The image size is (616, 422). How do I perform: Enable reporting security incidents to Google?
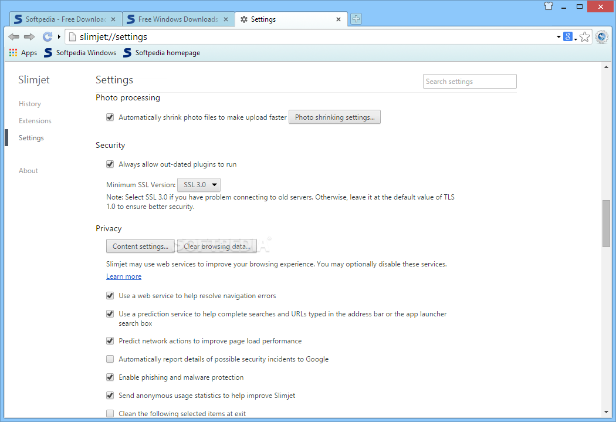pos(110,359)
